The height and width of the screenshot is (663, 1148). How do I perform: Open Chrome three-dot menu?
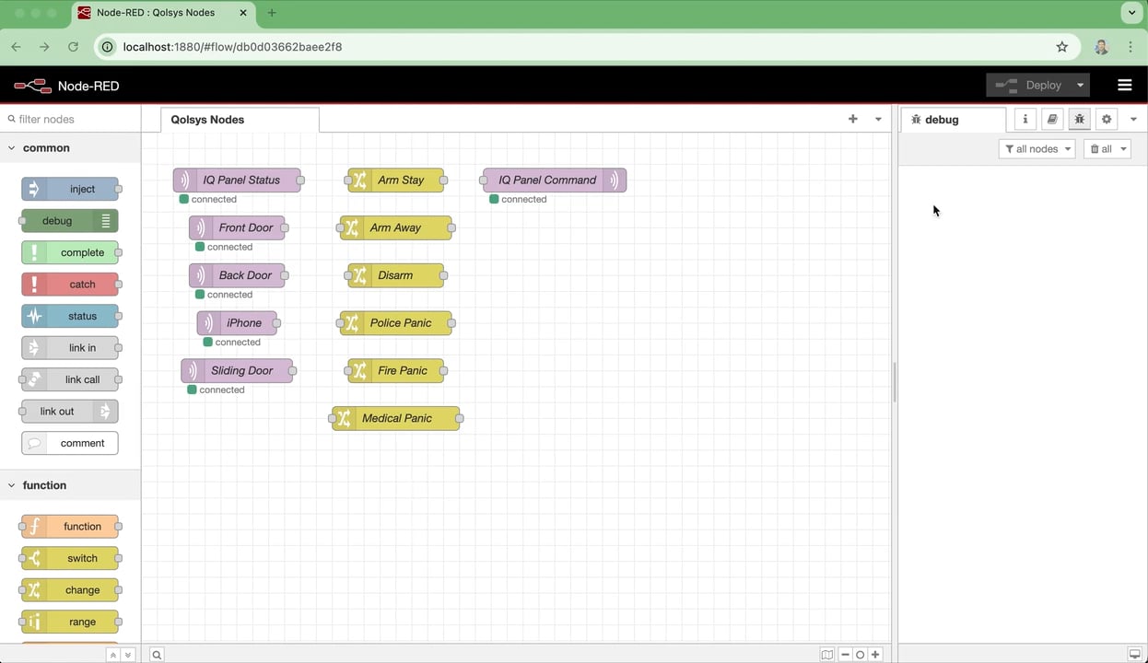(x=1130, y=47)
